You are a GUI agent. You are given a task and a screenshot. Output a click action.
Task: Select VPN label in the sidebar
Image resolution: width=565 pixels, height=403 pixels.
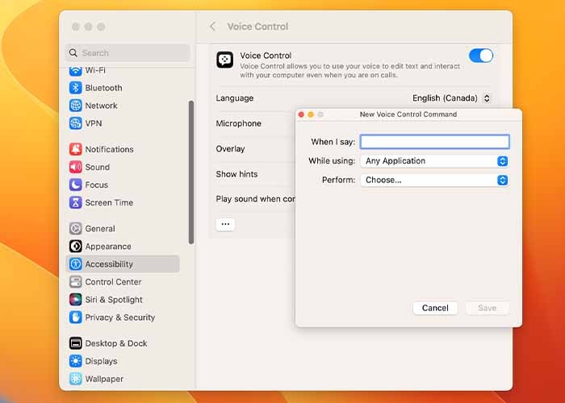click(x=94, y=123)
